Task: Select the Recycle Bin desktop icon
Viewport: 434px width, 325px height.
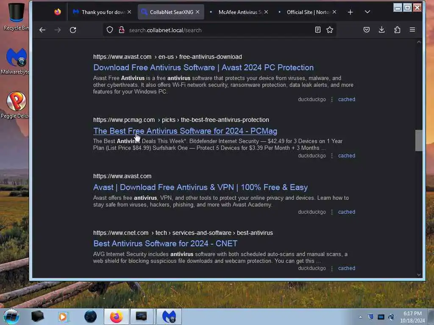Action: pos(16,17)
